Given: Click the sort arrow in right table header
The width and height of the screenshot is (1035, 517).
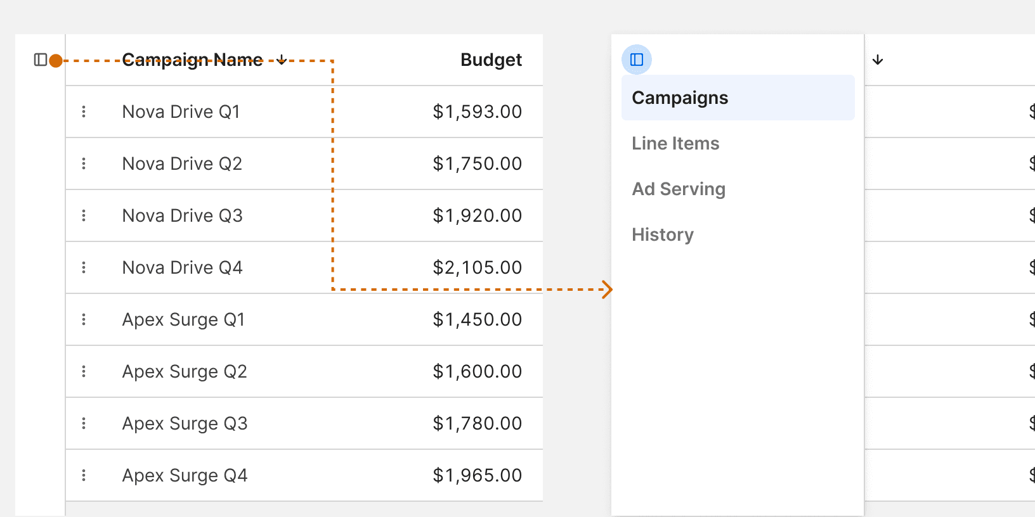Looking at the screenshot, I should coord(878,60).
